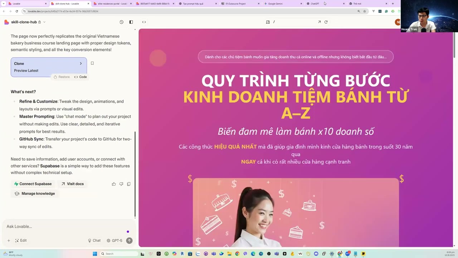458x258 pixels.
Task: Open Windows Start menu
Action: coord(95,254)
